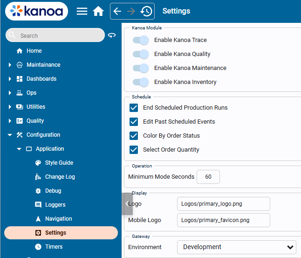Uncheck Edit Past Scheduled Events
Screen dimensions: 301x258
pos(134,122)
